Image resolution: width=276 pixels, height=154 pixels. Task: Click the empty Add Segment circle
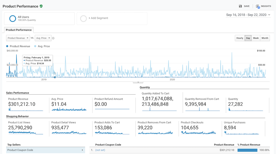[83, 18]
